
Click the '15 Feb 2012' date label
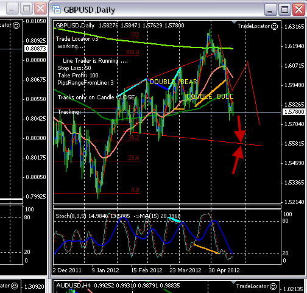point(147,270)
